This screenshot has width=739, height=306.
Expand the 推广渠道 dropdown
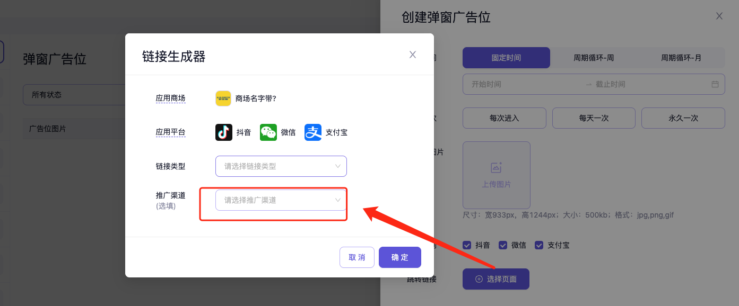281,200
